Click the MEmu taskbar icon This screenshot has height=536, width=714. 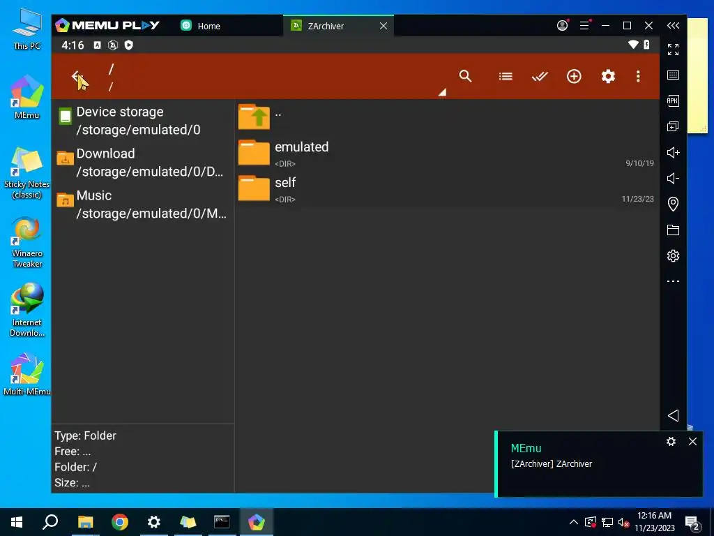(x=257, y=522)
